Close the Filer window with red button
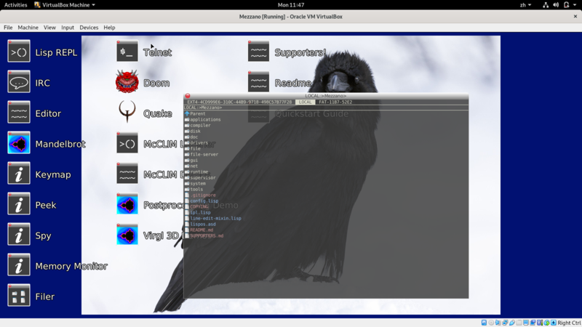The width and height of the screenshot is (582, 327). click(x=188, y=96)
